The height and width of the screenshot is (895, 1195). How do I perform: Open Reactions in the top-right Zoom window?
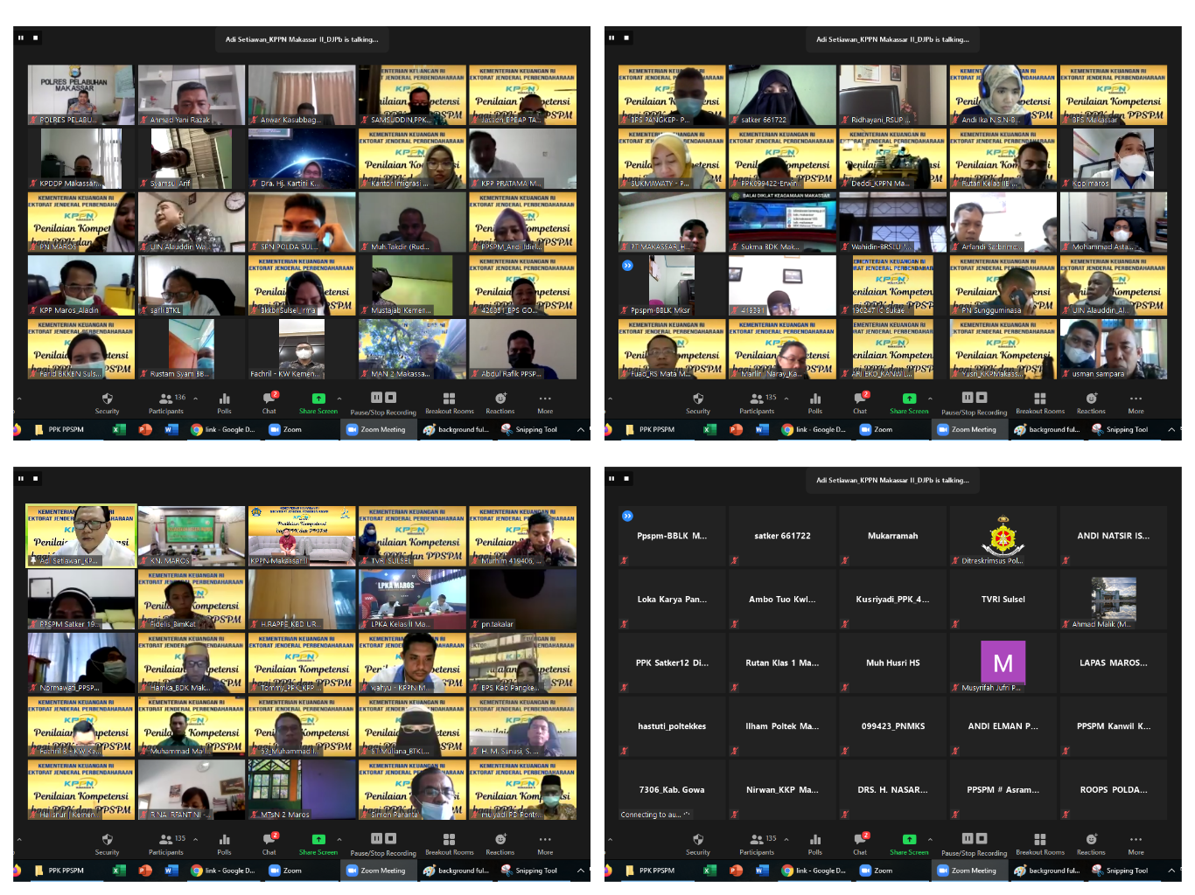[x=1090, y=403]
